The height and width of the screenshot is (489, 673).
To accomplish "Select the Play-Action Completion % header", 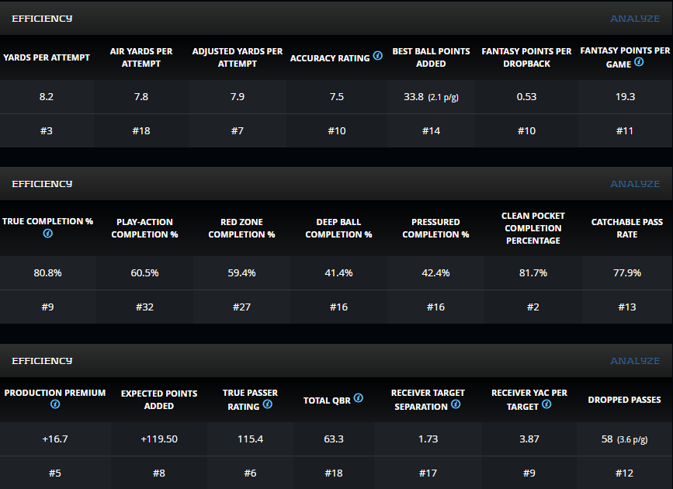I will coord(144,228).
